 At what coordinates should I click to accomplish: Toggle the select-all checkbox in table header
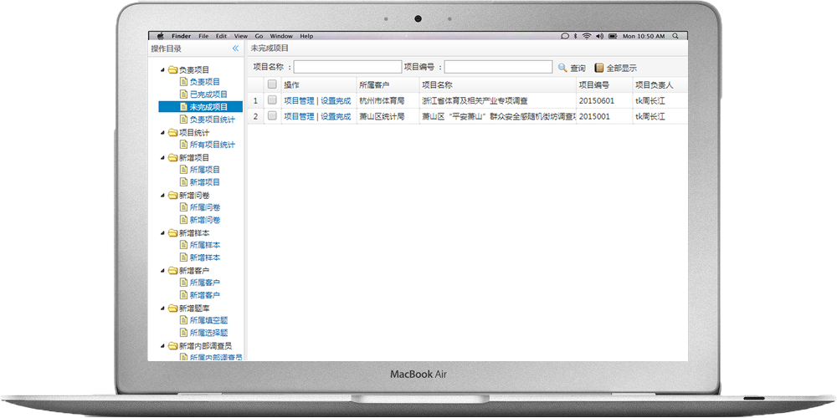(272, 84)
